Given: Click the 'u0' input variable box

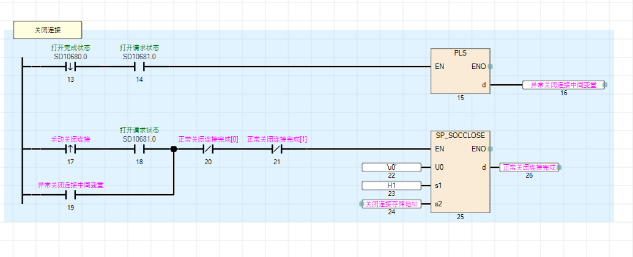Looking at the screenshot, I should pyautogui.click(x=391, y=167).
